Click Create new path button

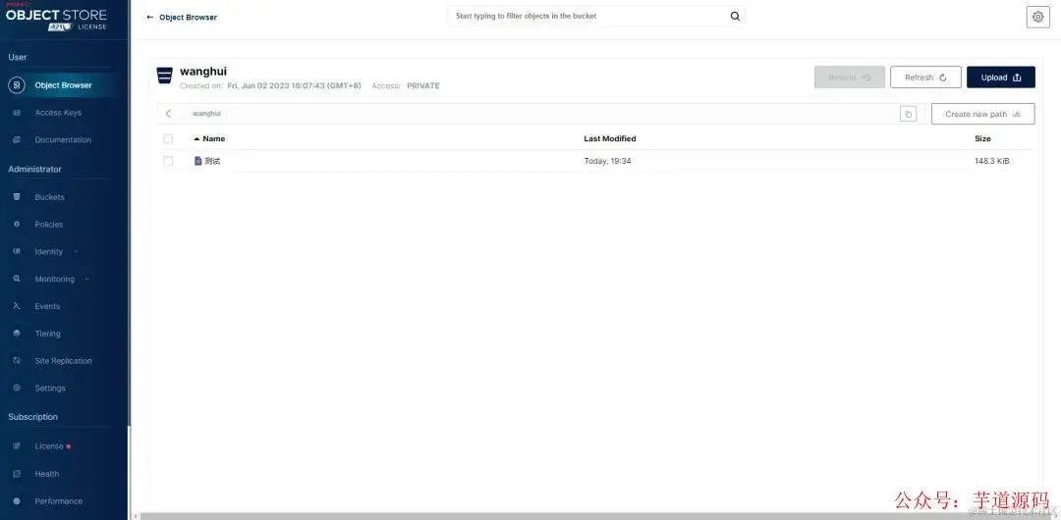point(982,114)
